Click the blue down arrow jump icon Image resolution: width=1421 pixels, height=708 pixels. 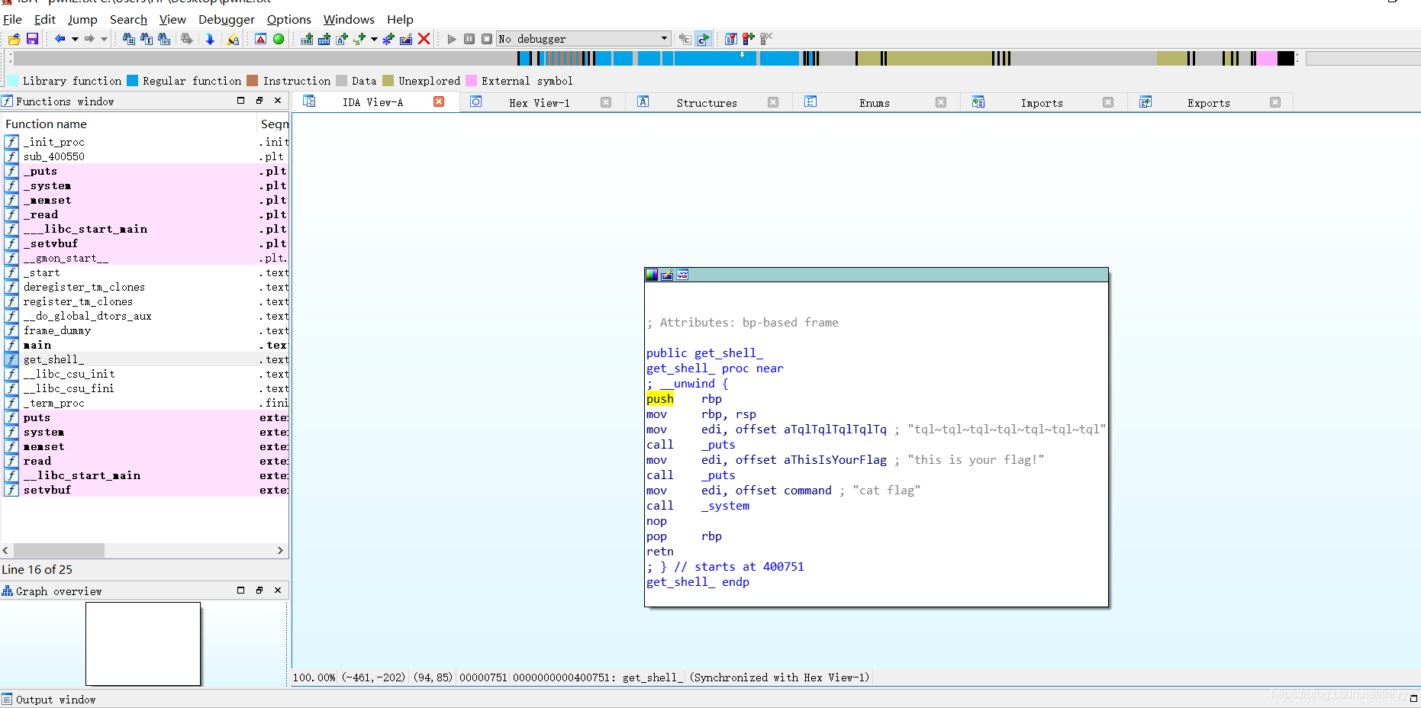point(210,39)
